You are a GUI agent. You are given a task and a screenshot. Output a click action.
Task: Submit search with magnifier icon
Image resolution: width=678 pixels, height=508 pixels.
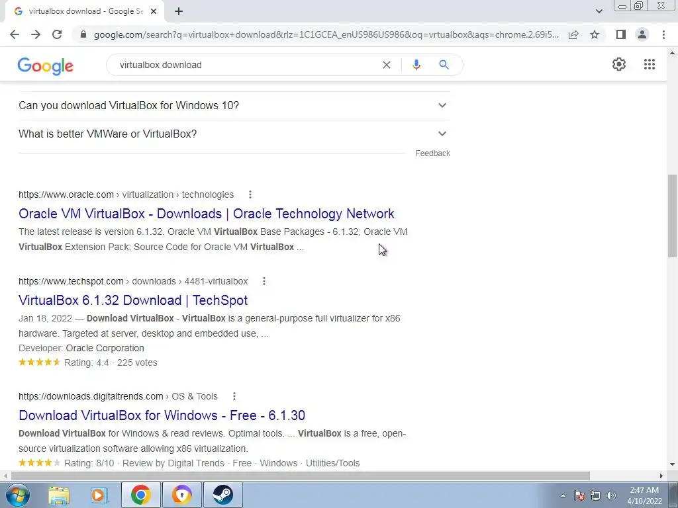pyautogui.click(x=444, y=65)
